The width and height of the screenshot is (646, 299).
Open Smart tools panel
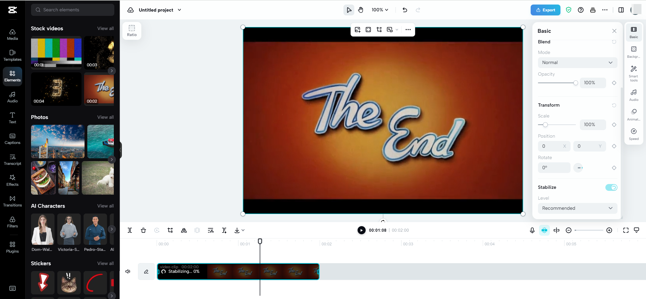(x=633, y=73)
